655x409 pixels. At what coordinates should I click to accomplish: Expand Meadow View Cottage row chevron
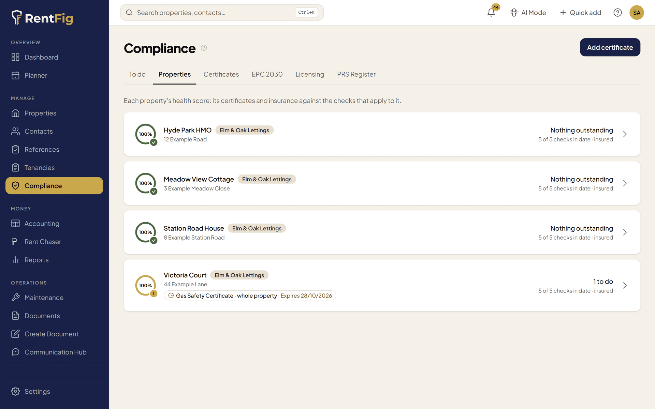point(625,183)
